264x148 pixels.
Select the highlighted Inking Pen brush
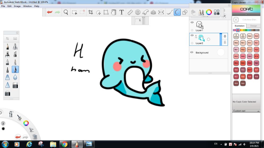(x=15, y=69)
